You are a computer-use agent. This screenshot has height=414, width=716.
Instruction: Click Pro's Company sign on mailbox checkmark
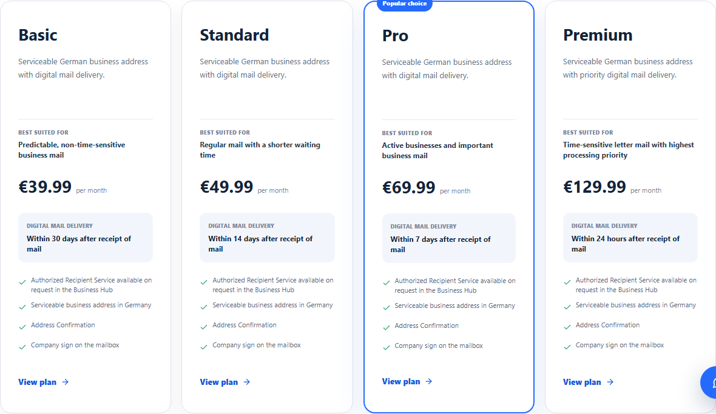click(387, 347)
